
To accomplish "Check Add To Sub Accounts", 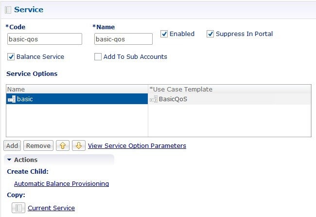I will 98,56.
